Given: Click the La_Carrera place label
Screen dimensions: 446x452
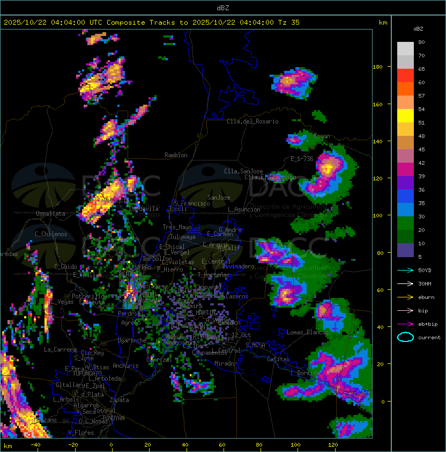Looking at the screenshot, I should (x=61, y=349).
